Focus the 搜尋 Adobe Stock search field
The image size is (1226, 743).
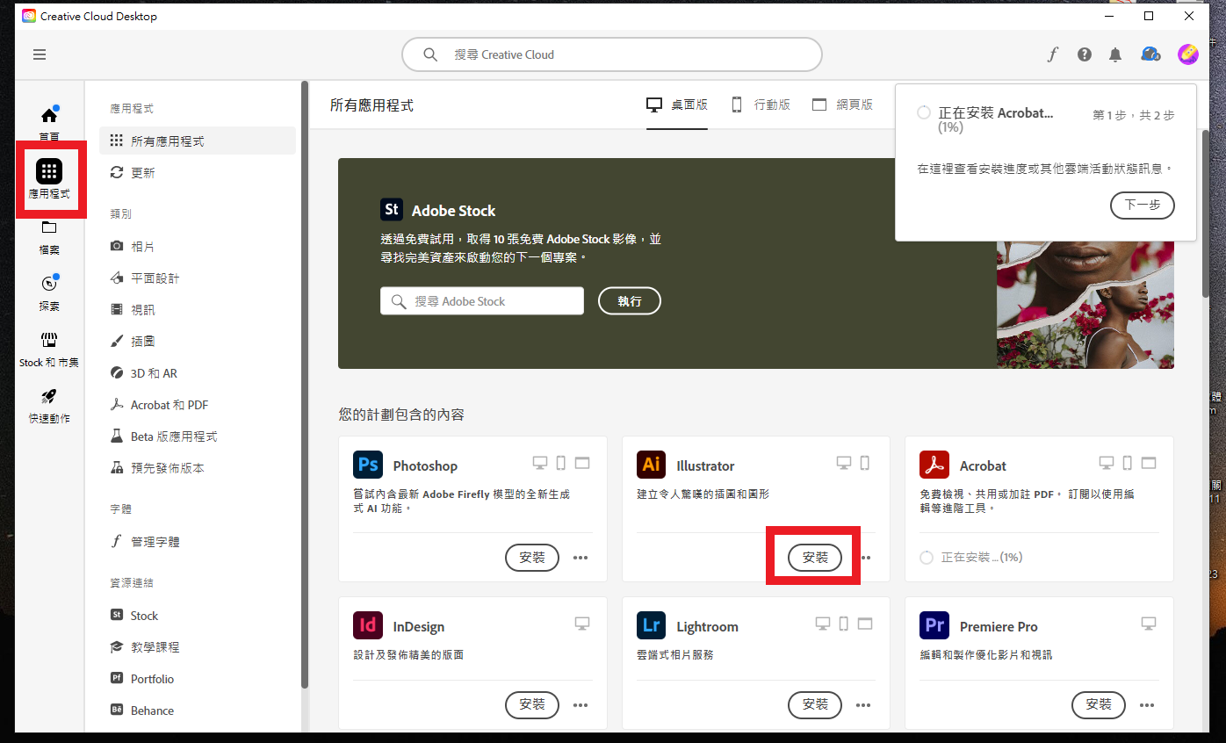click(482, 301)
